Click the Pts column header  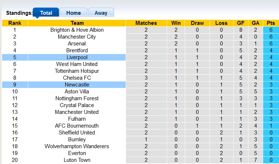coord(271,23)
